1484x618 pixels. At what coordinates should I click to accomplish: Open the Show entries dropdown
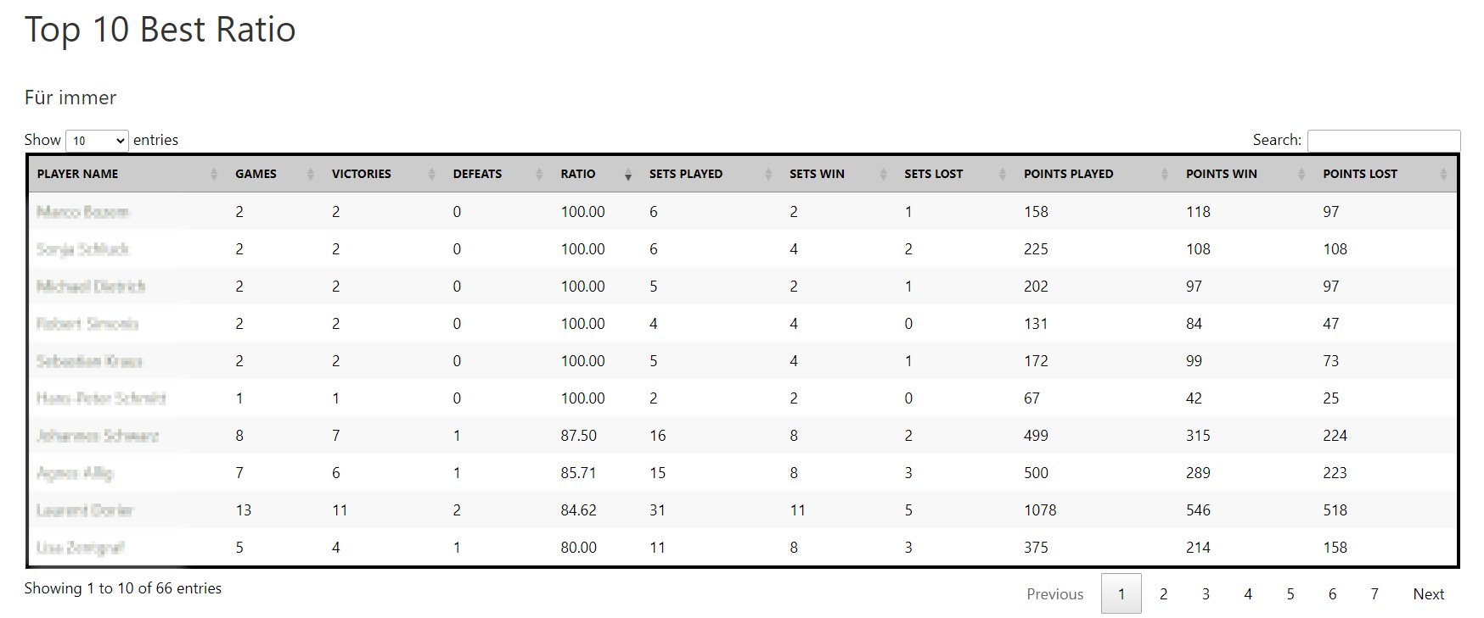coord(97,141)
